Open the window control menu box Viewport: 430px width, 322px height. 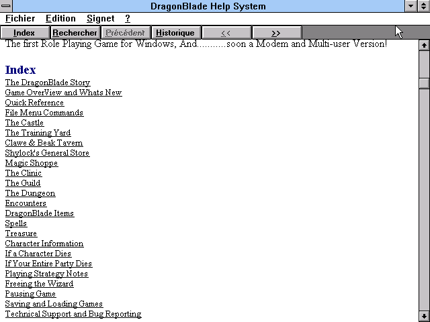pos(6,6)
